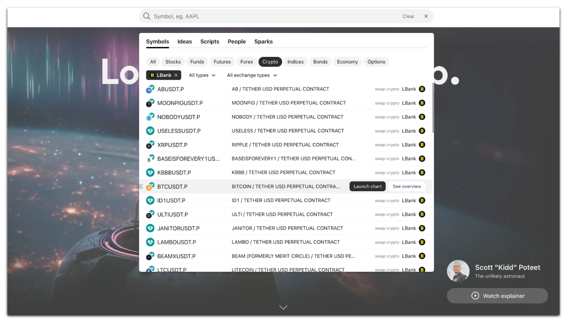The image size is (566, 321).
Task: Filter results by Futures
Action: (x=222, y=62)
